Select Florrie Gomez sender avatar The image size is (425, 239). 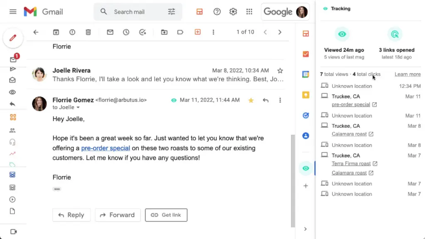coord(39,104)
